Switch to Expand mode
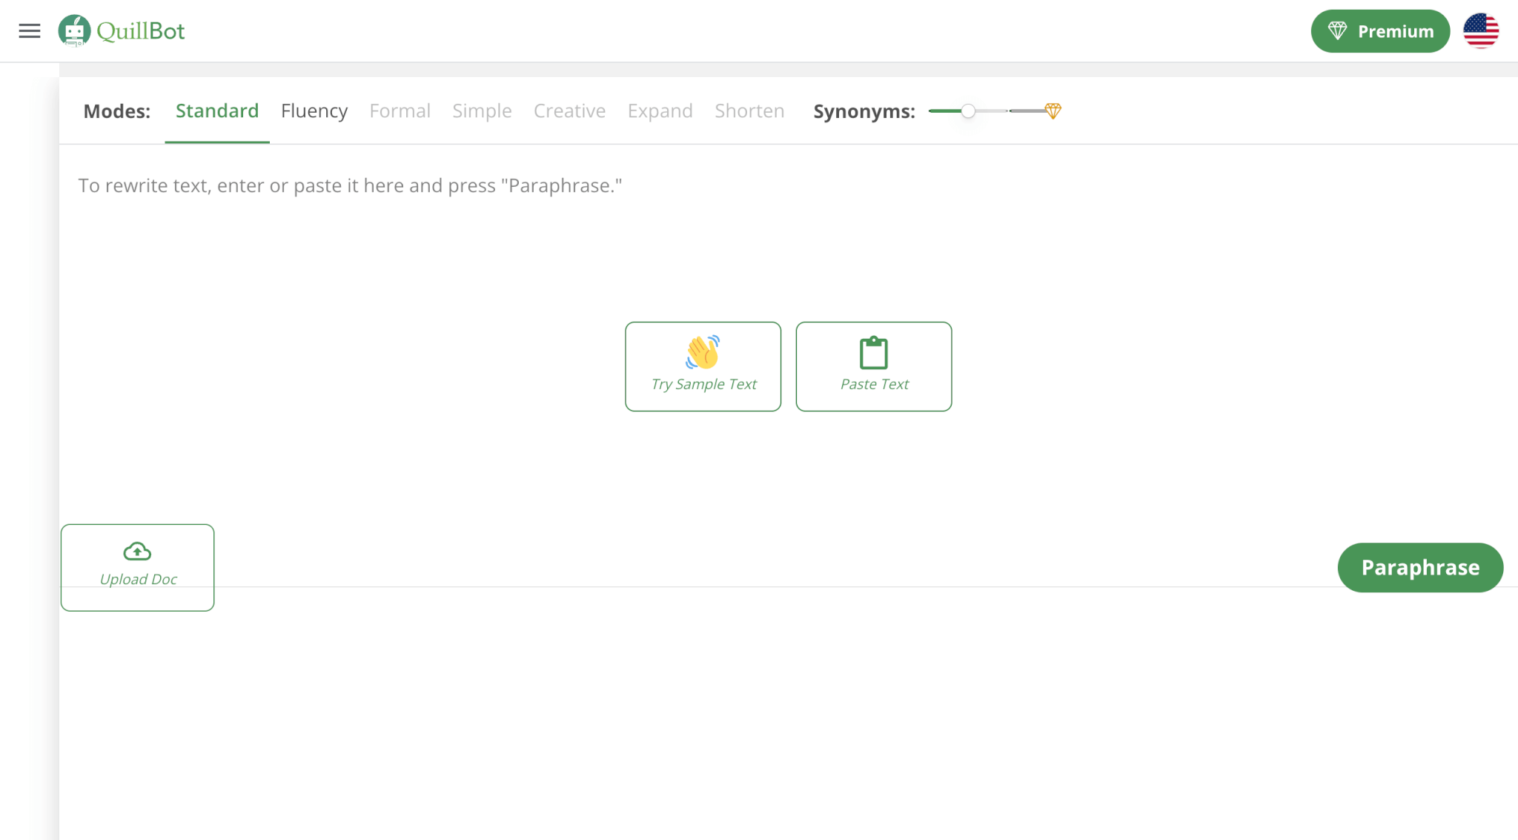 point(660,111)
